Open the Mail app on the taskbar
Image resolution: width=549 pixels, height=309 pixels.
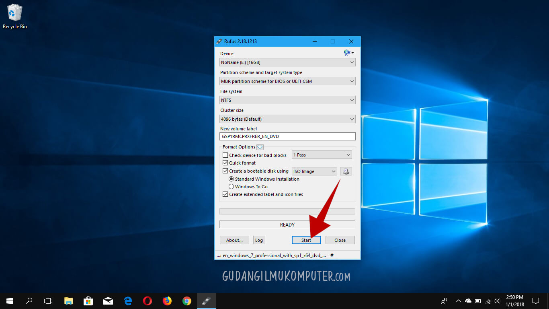(108, 301)
